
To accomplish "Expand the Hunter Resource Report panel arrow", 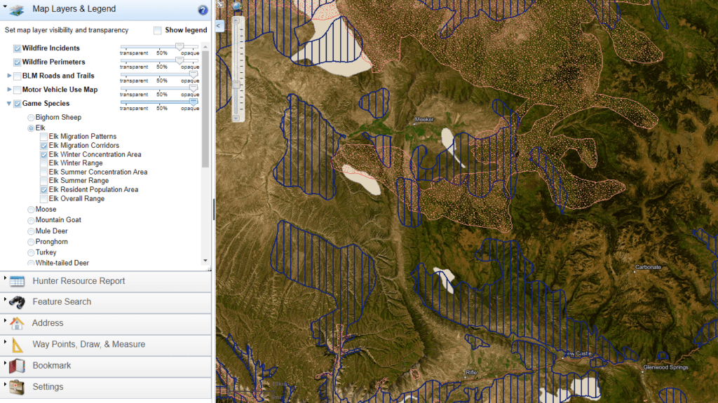I will click(5, 278).
